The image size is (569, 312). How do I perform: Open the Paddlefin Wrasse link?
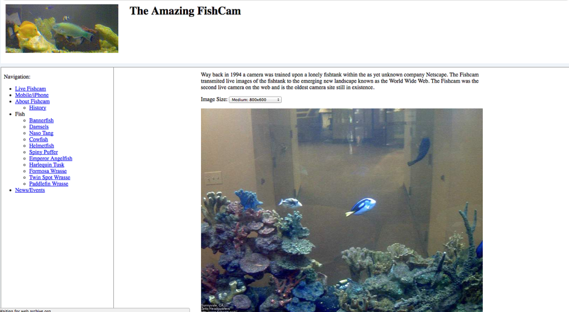49,184
